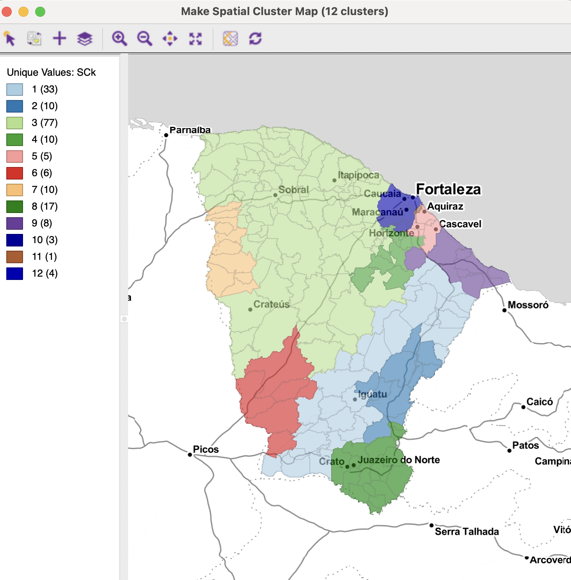Minimize window with the yellow button

tap(23, 12)
